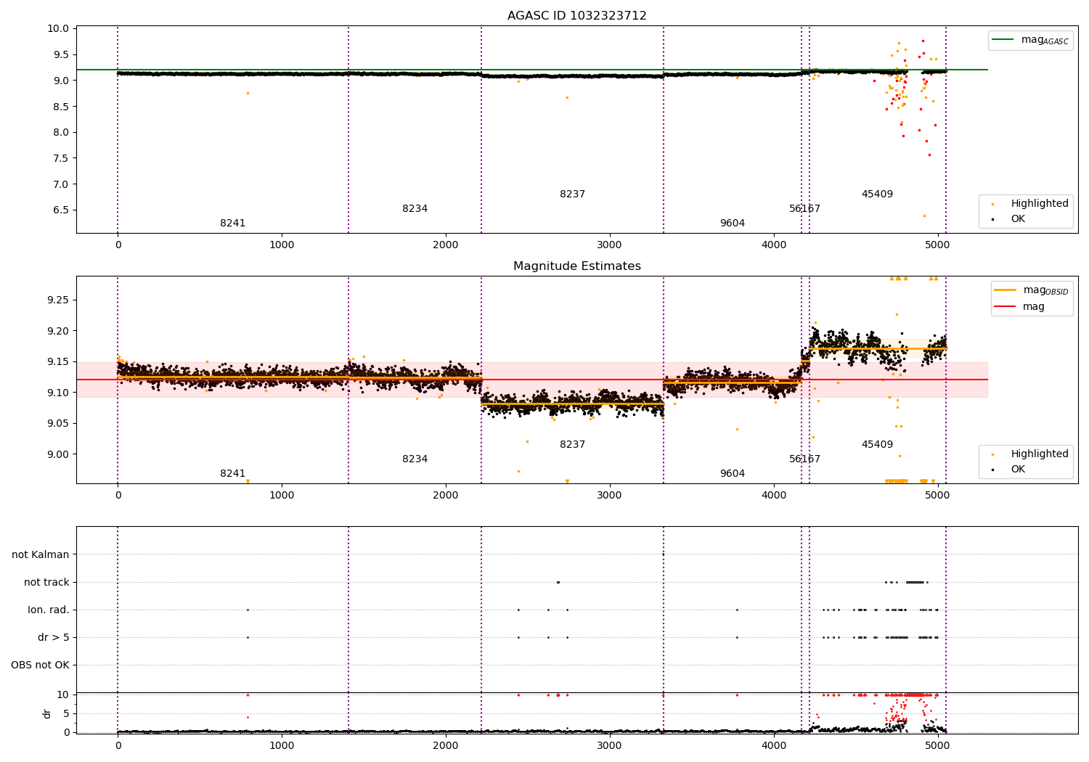Screen dimensions: 1089x762
Task: Click 'OK' in the Magnitude Estimates legend
Action: (x=1018, y=469)
